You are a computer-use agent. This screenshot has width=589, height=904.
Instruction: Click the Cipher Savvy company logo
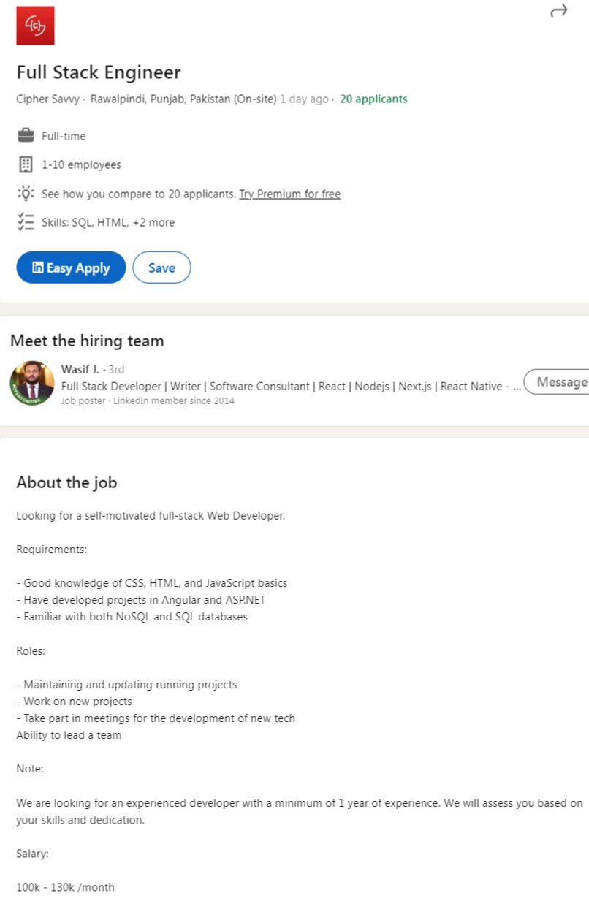pyautogui.click(x=35, y=26)
